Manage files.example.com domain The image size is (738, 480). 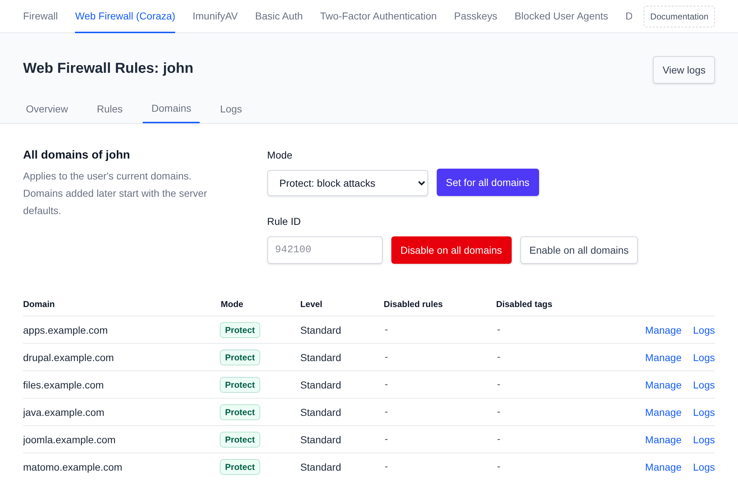coord(663,385)
